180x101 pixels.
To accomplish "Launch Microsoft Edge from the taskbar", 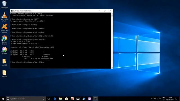I will [55, 98].
